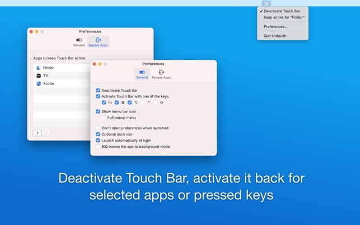Close the front Preferences window

pos(95,64)
